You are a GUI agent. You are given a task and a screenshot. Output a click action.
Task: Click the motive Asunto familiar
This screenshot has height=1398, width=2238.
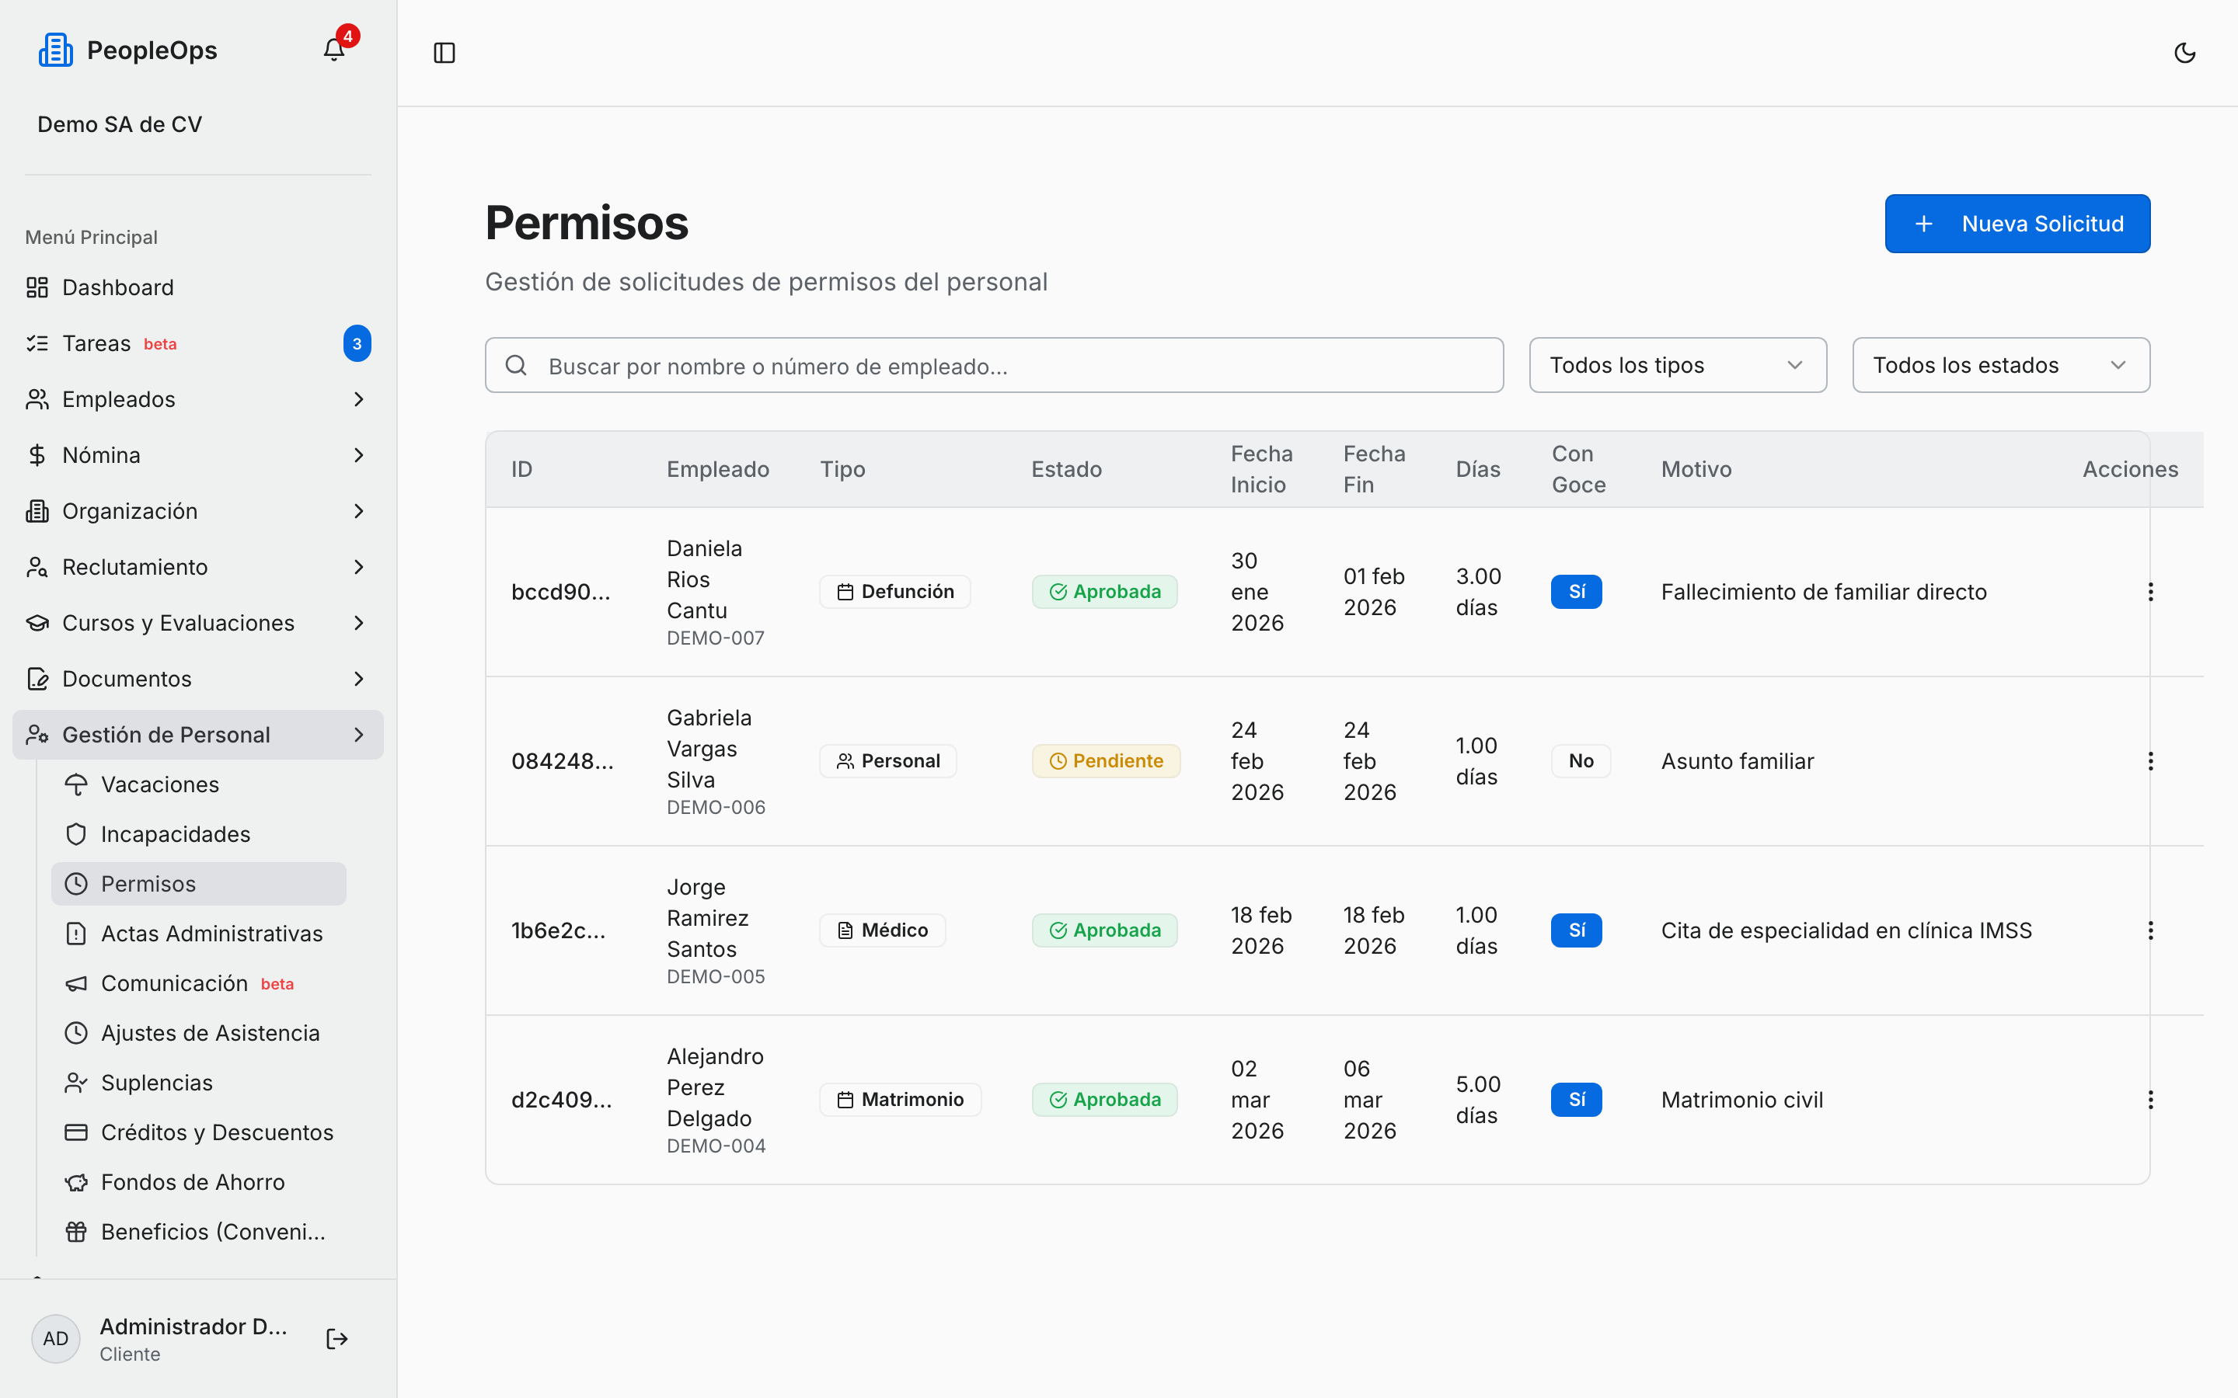pos(1737,761)
